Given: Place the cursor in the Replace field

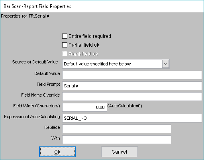Looking at the screenshot, I should [x=117, y=129].
